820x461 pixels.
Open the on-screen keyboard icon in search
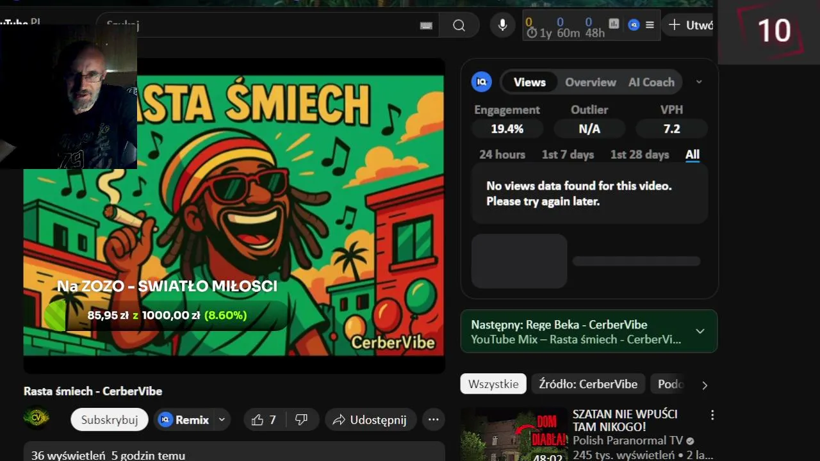(x=426, y=26)
